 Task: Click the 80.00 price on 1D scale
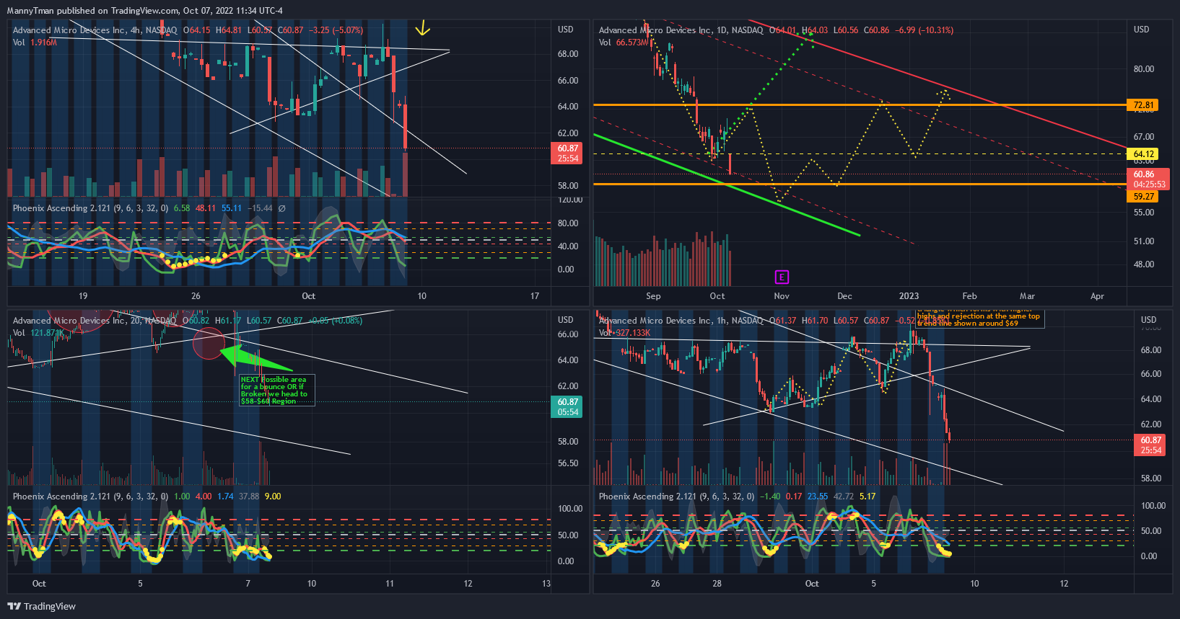pos(1143,69)
